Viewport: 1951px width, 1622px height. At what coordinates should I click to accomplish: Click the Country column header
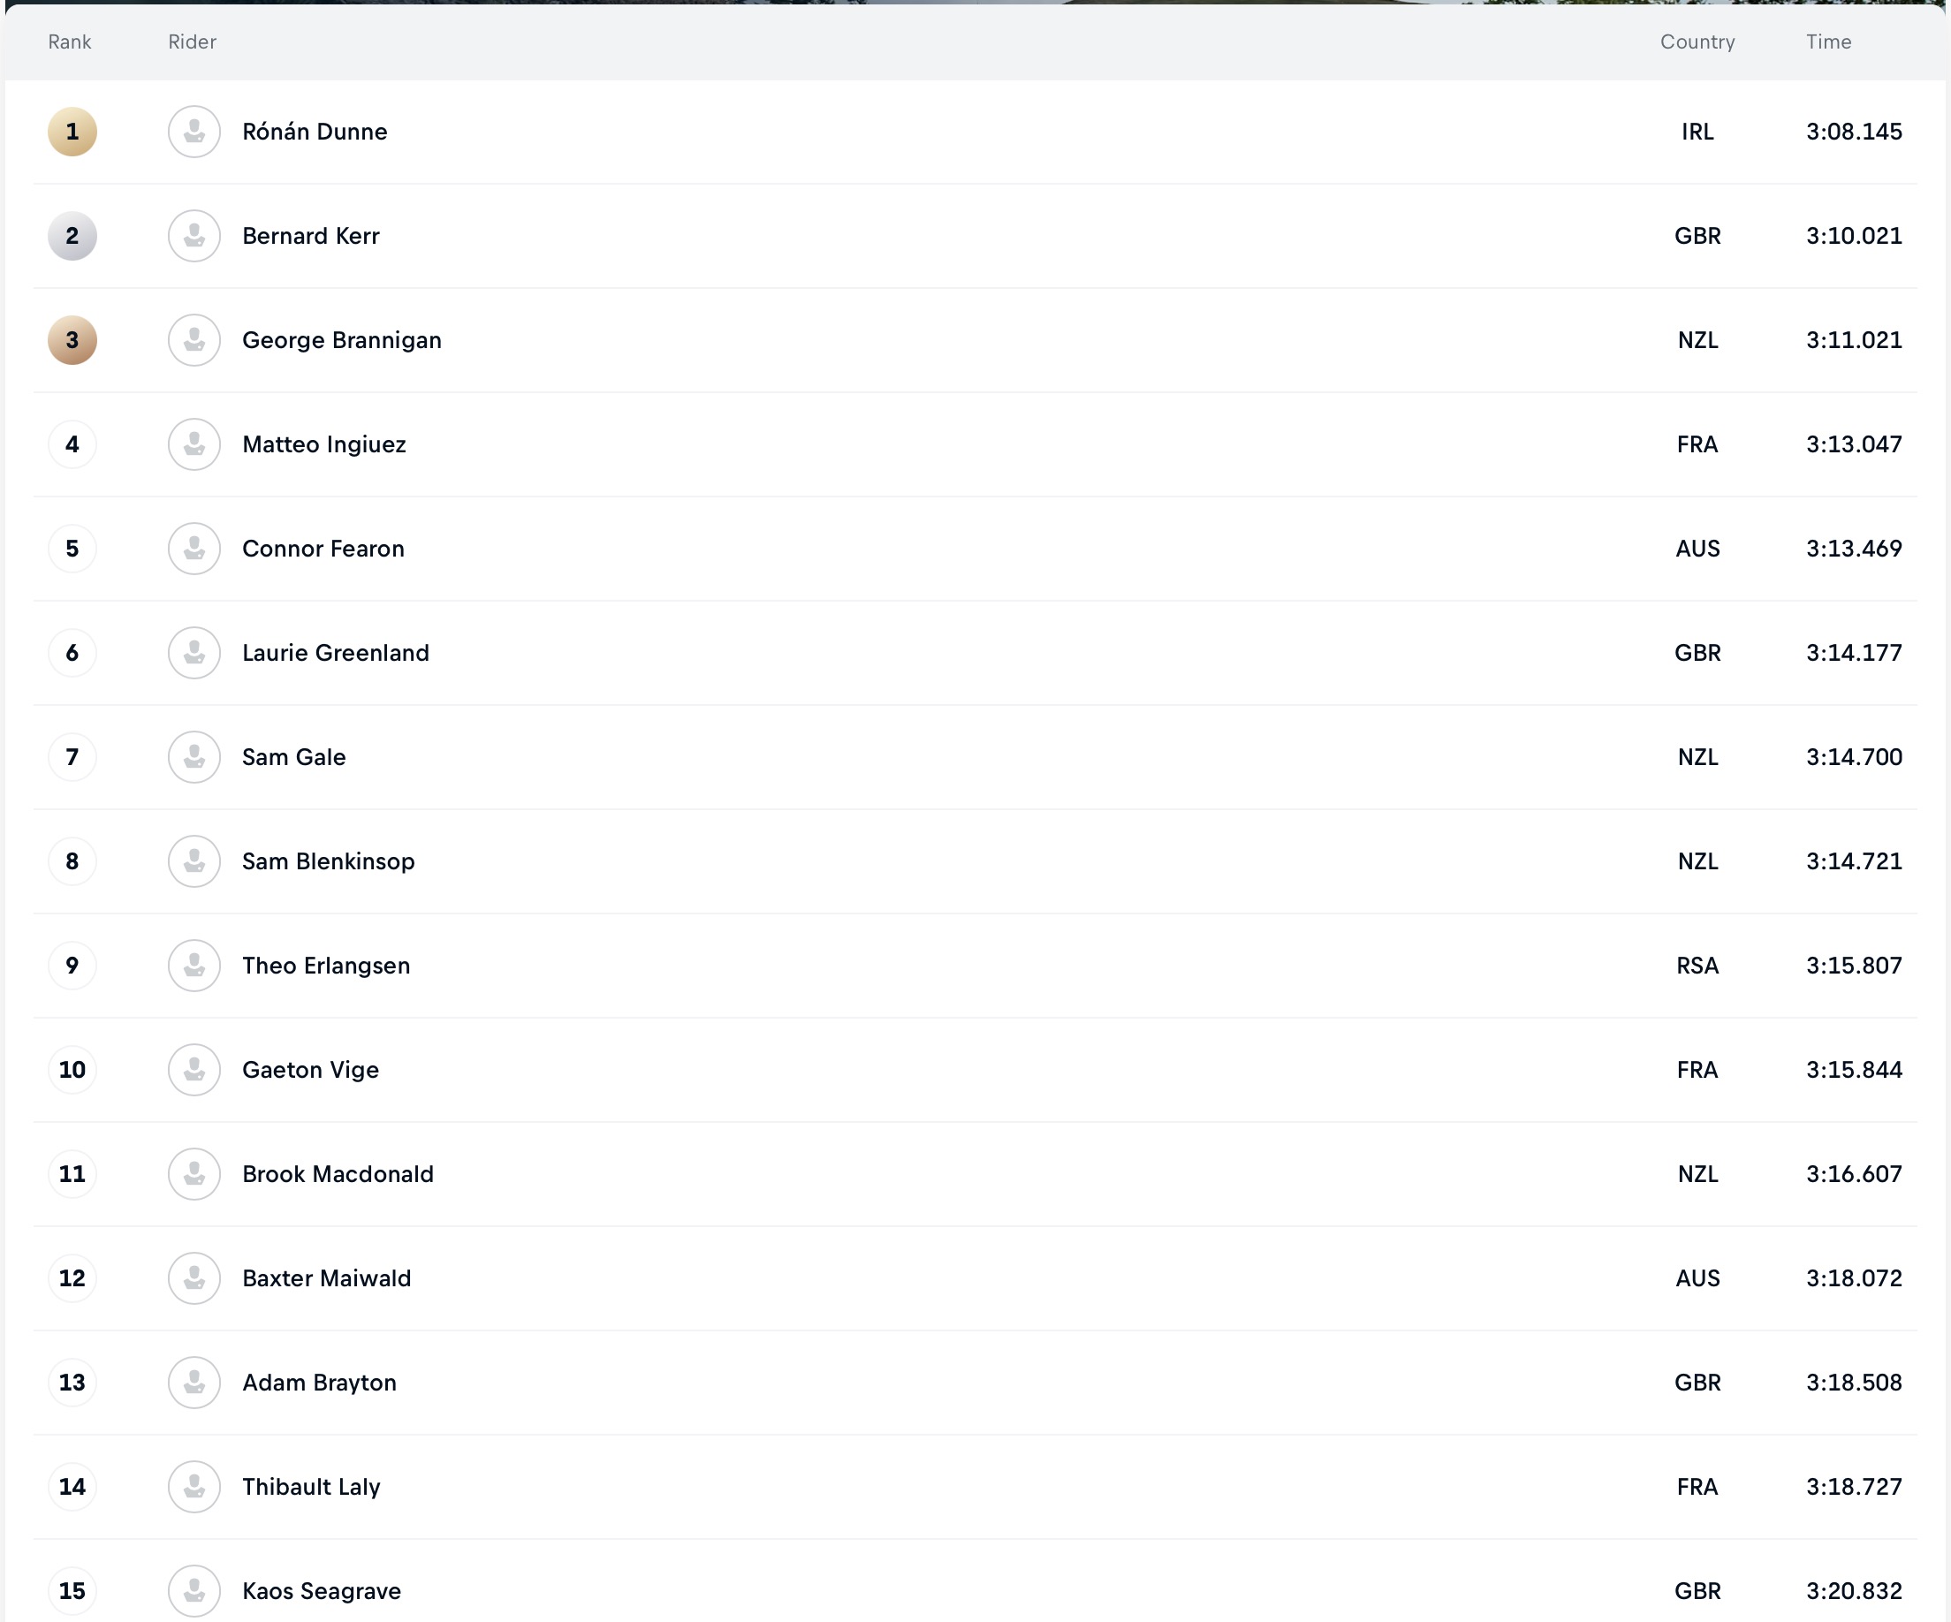[x=1697, y=42]
